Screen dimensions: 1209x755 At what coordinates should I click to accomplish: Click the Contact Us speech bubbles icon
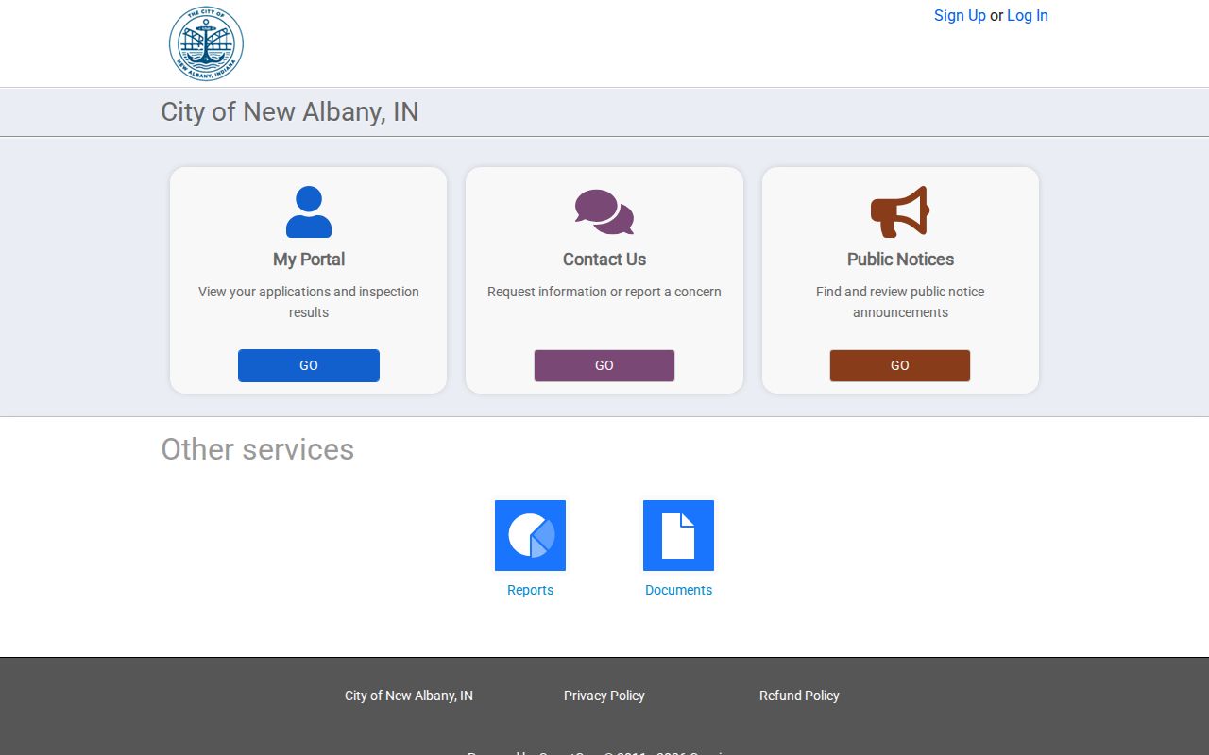604,212
